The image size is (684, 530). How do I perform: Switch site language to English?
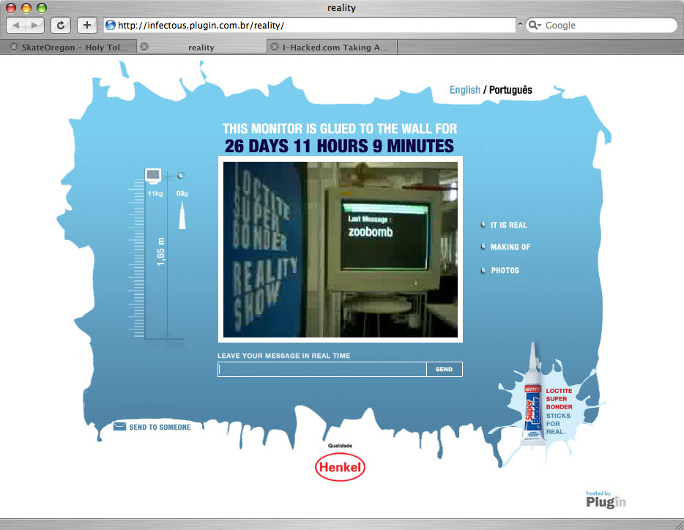coord(464,90)
